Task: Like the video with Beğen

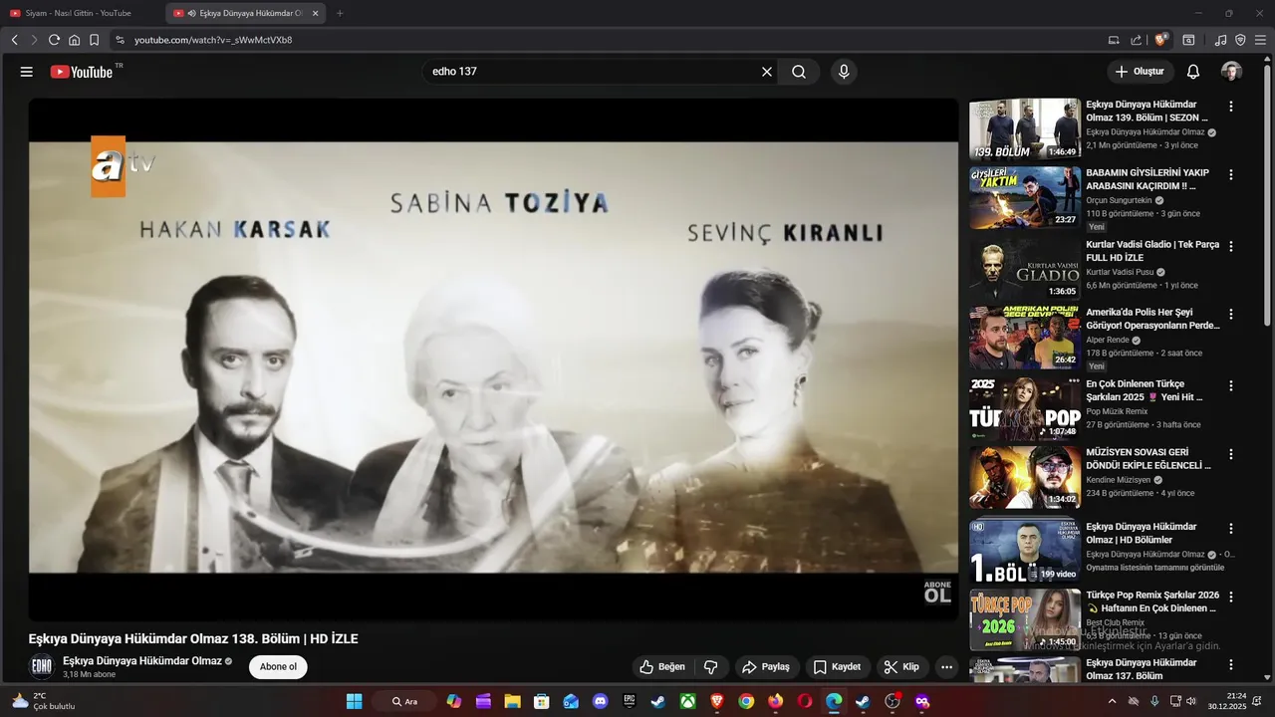Action: tap(662, 667)
